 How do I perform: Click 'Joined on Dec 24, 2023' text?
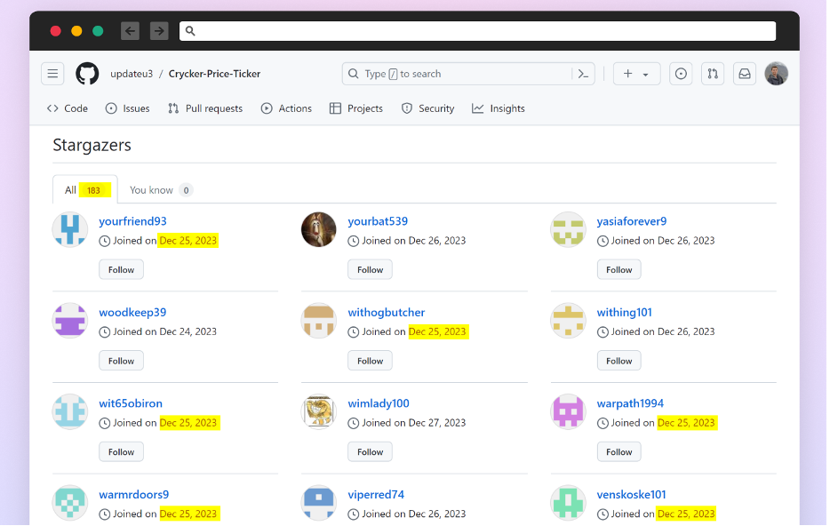[x=164, y=331]
